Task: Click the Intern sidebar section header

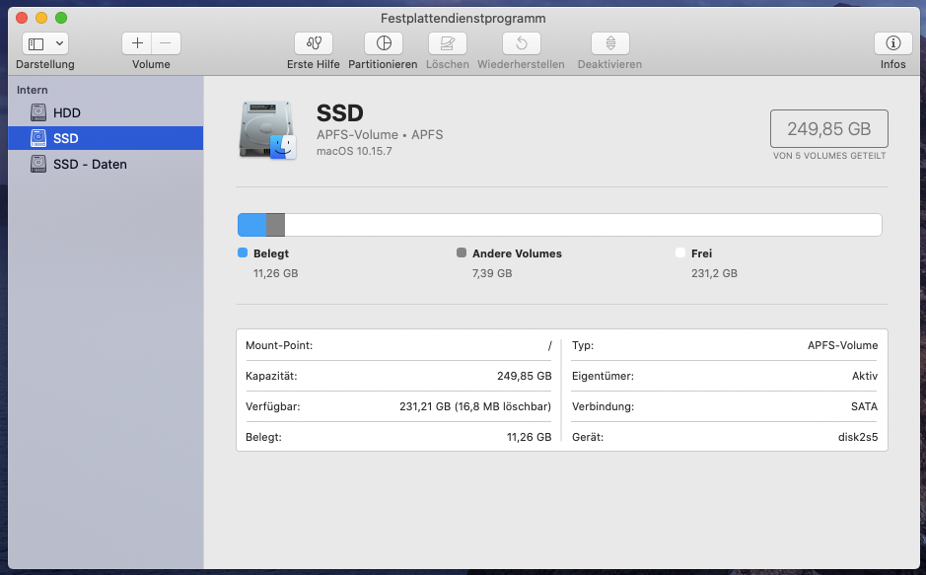Action: [33, 90]
